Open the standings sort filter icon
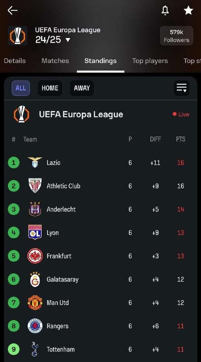 point(182,88)
